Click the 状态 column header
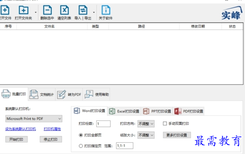The image size is (245, 154). click(x=232, y=26)
